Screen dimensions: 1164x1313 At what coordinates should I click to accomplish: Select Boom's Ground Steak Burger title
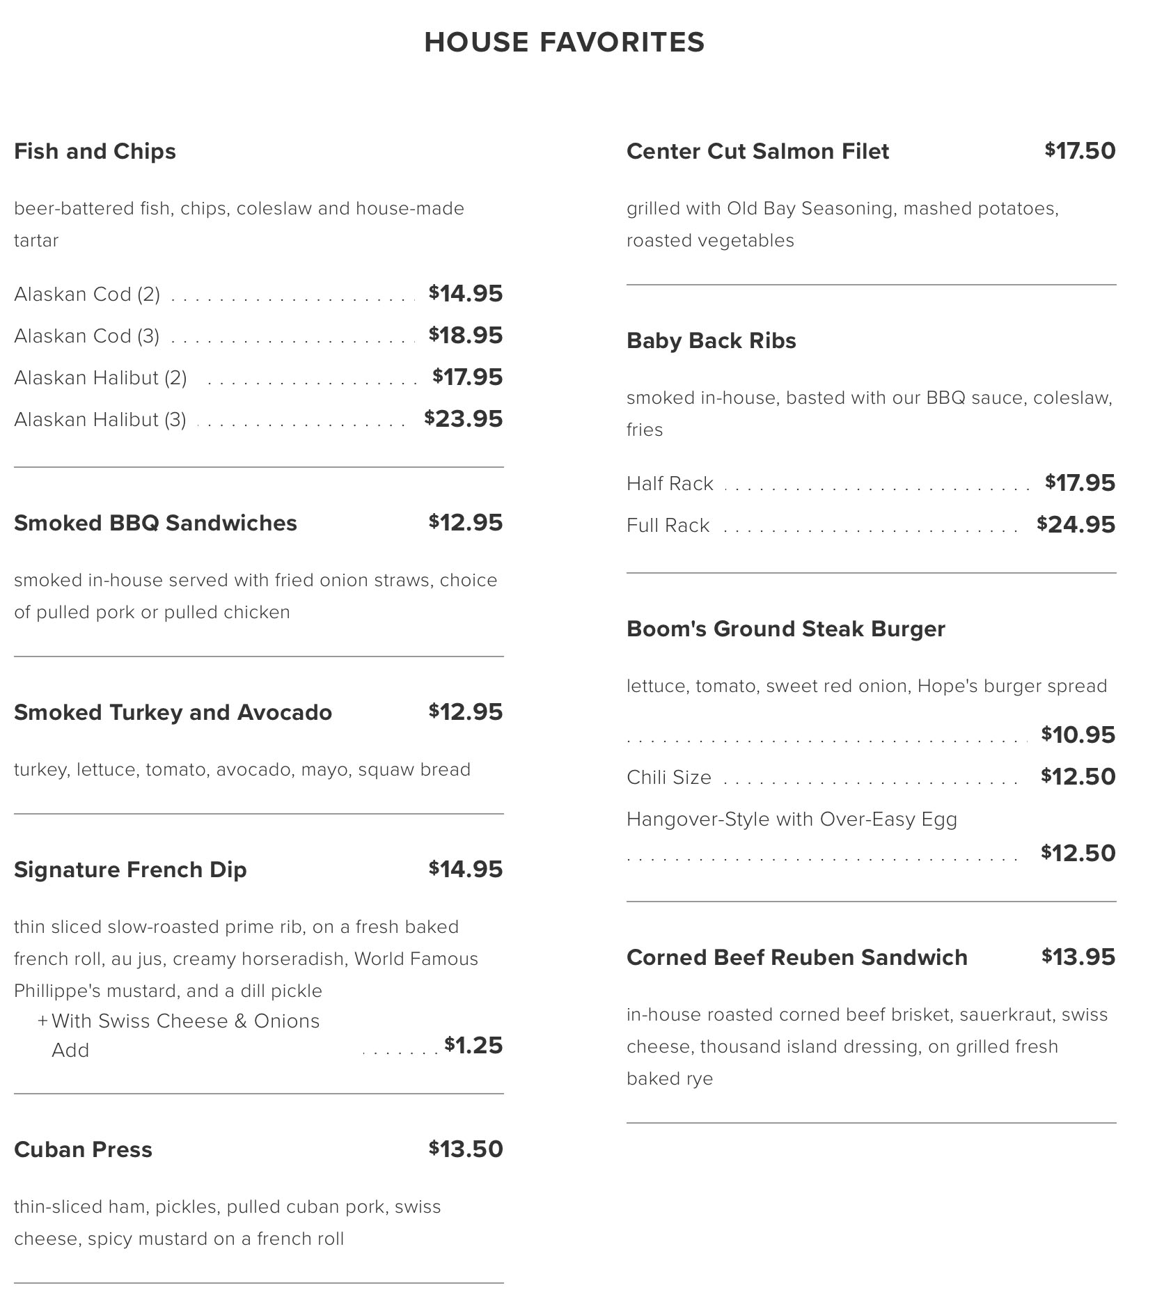785,629
